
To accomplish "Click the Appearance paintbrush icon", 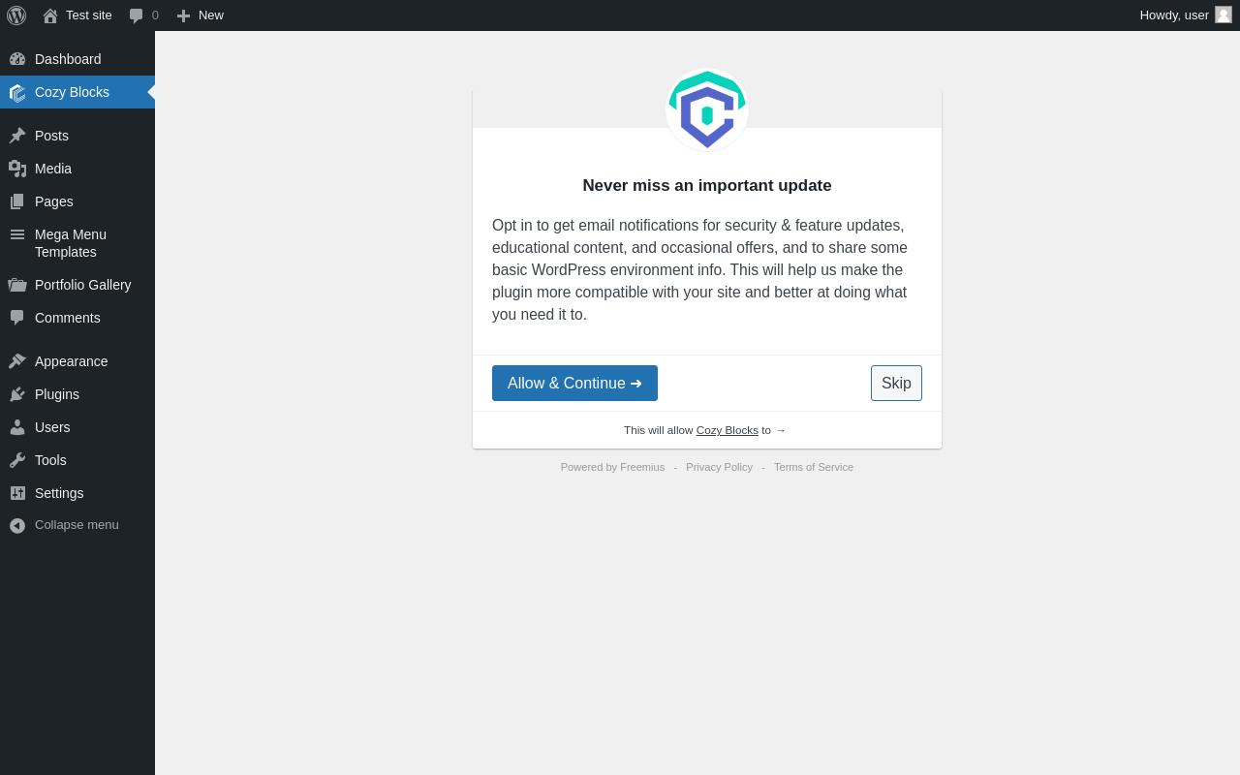I will pos(17,361).
